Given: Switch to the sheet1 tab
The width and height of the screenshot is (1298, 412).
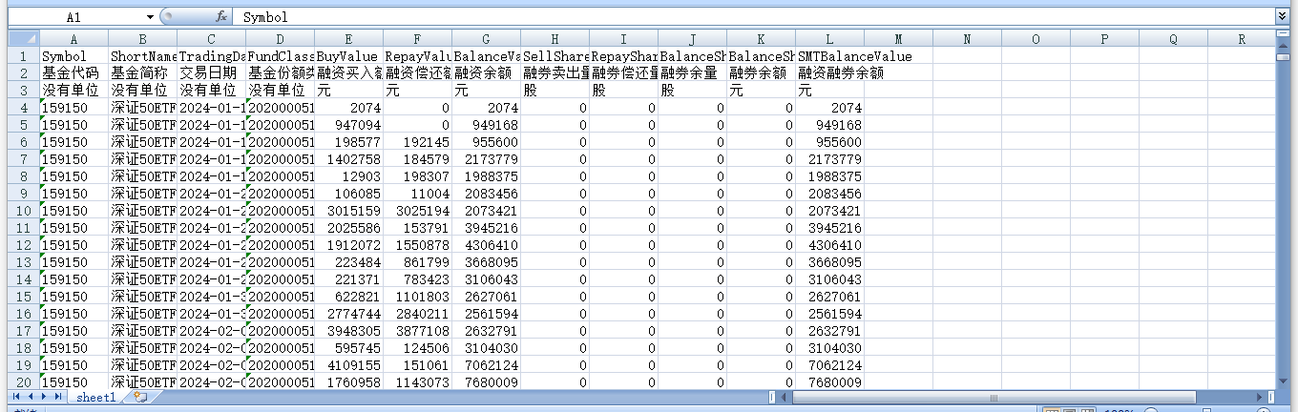Looking at the screenshot, I should pyautogui.click(x=95, y=397).
